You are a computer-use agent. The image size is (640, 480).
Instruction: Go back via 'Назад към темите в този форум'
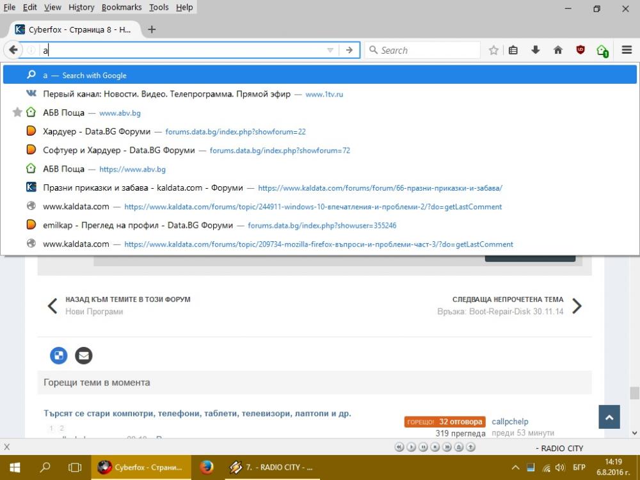[x=128, y=299]
